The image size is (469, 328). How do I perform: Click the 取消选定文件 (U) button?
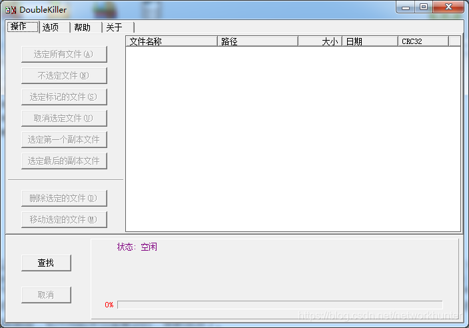pyautogui.click(x=64, y=119)
